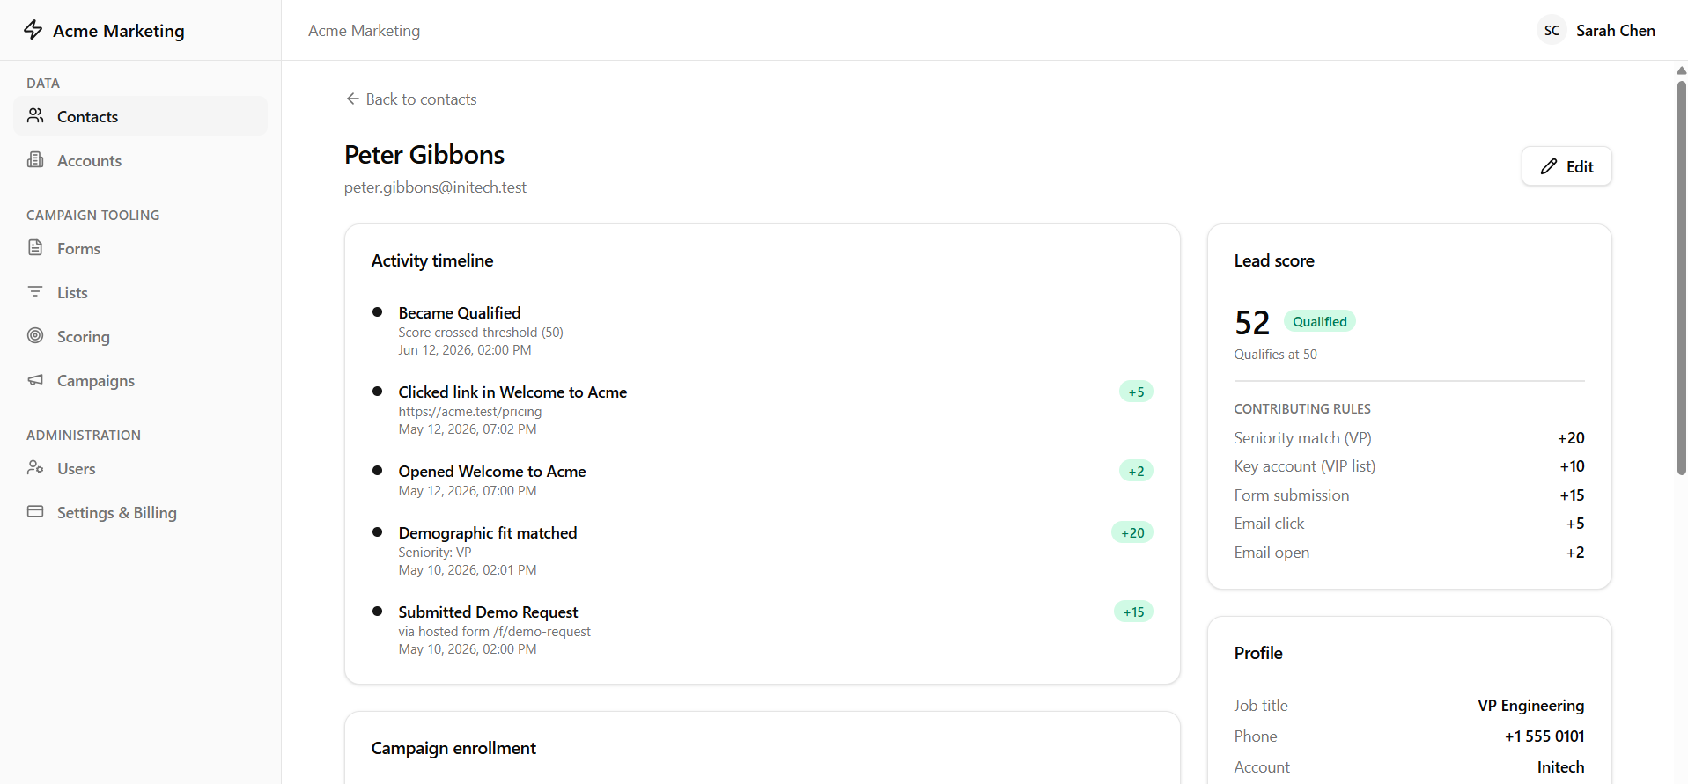Go to Lists section
Viewport: 1688px width, 784px height.
(x=141, y=292)
